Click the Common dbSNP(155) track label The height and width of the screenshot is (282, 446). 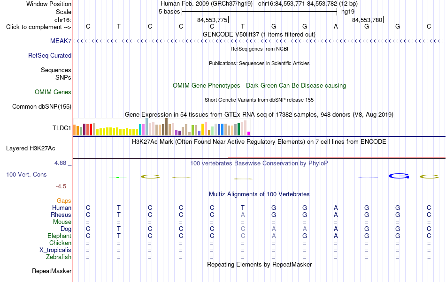pos(42,107)
